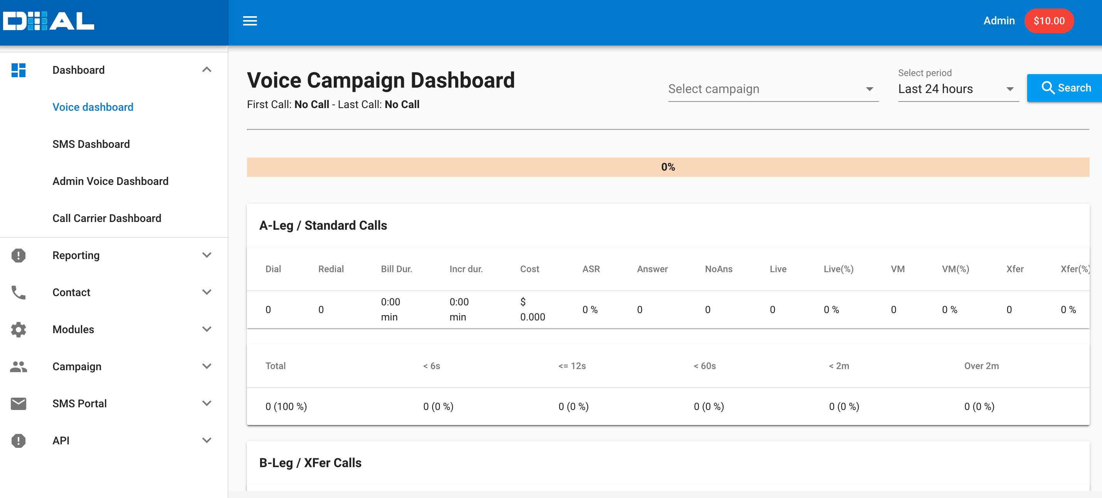Collapse the Dashboard menu chevron

coord(207,70)
